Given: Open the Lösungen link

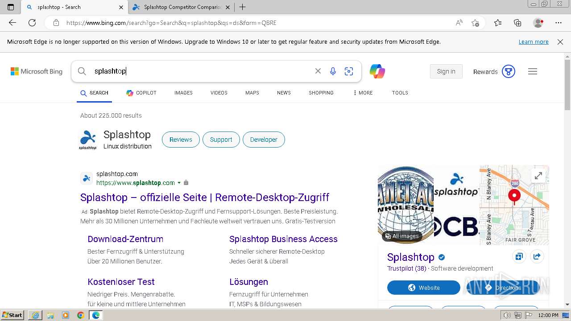Looking at the screenshot, I should [x=248, y=282].
